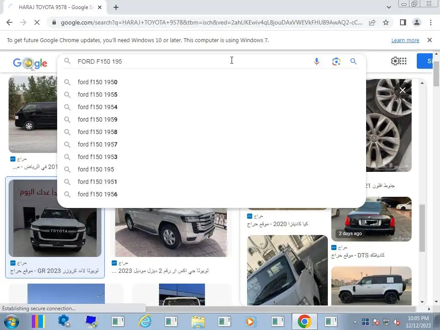This screenshot has width=440, height=330.
Task: Choose suggestion ford f150 1959
Action: click(211, 119)
